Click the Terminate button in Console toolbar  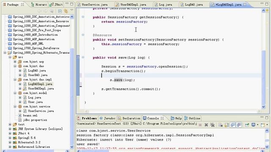pos(200,125)
